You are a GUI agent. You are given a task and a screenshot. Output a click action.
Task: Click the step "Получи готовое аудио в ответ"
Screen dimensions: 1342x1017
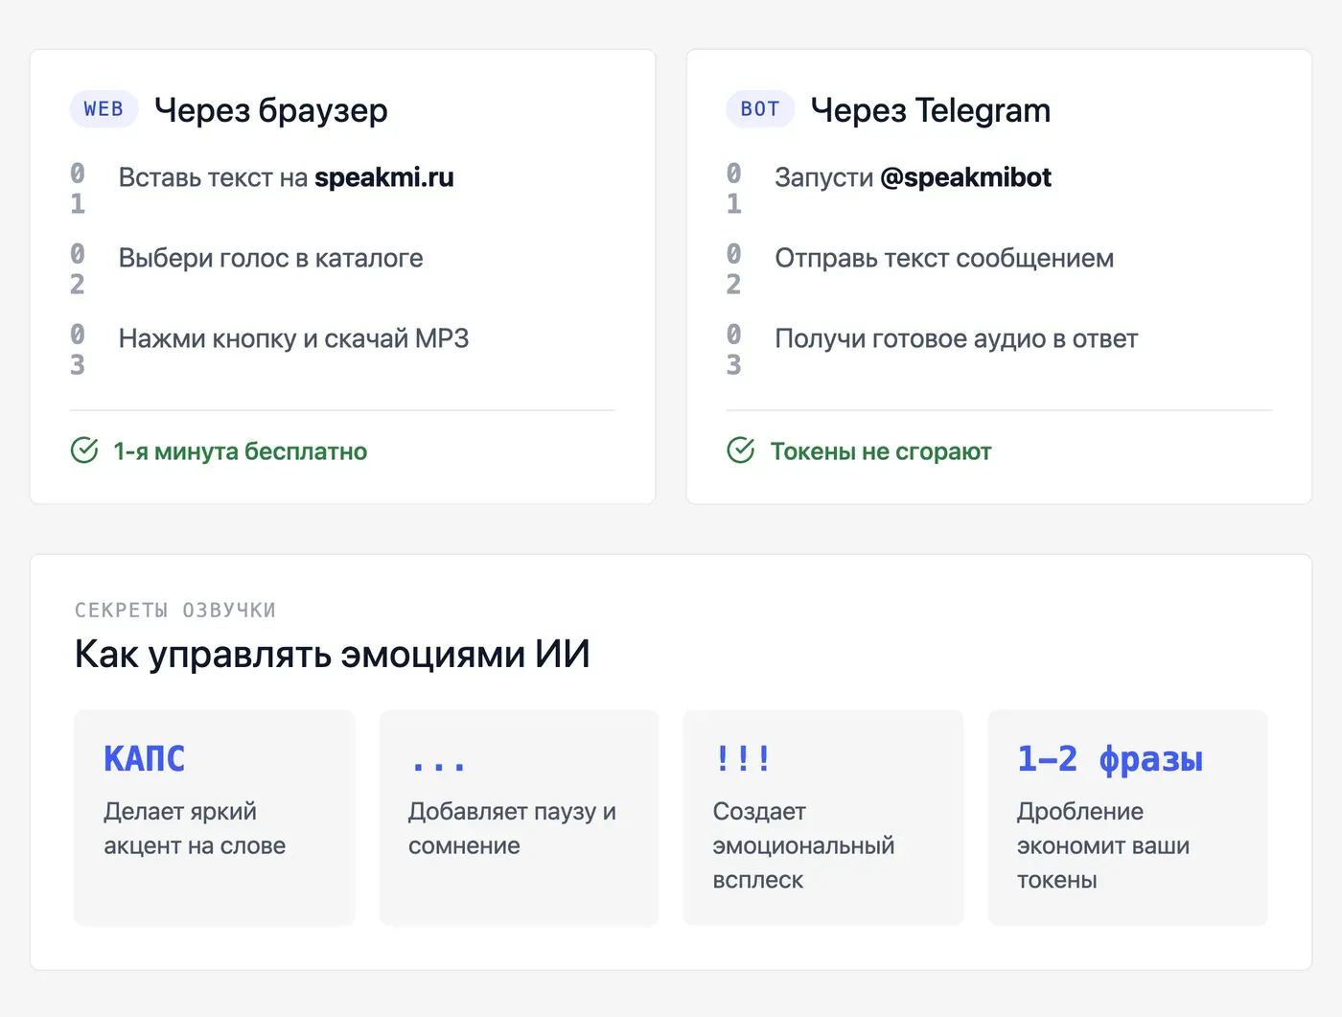[x=957, y=338]
